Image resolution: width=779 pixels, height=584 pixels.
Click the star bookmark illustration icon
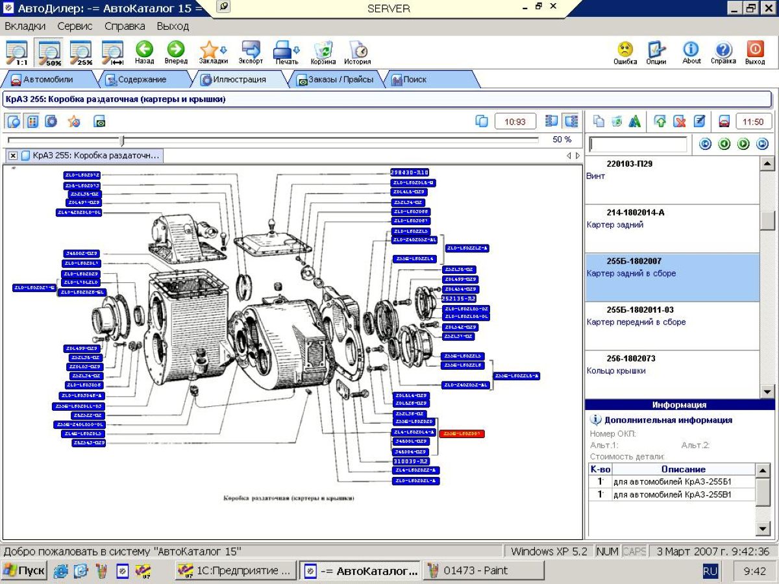(74, 121)
